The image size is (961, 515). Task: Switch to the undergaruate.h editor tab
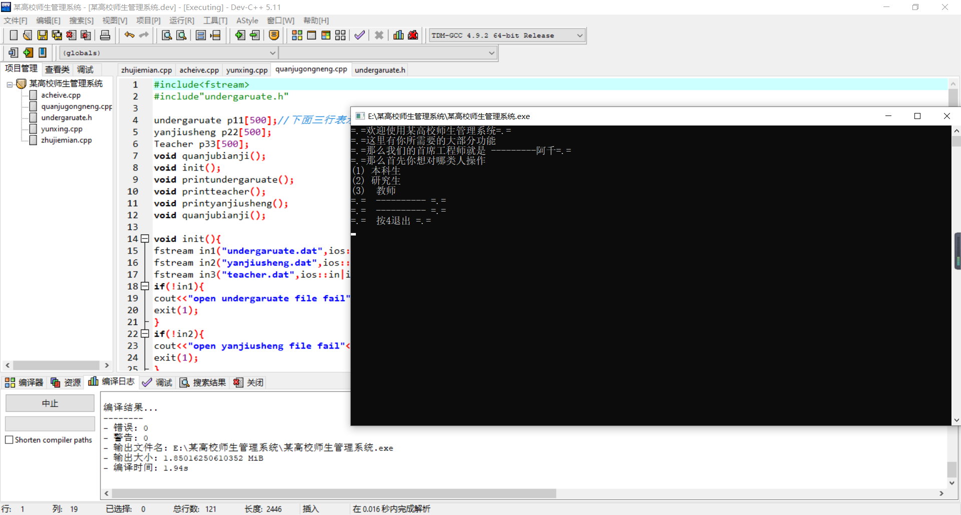pyautogui.click(x=380, y=70)
